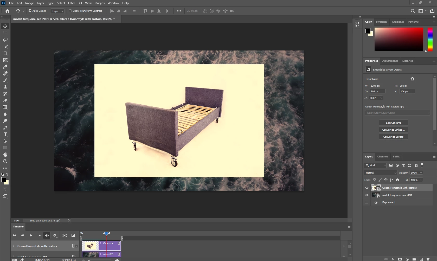Toggle layer filtering on or off
437x261 pixels.
pyautogui.click(x=422, y=165)
